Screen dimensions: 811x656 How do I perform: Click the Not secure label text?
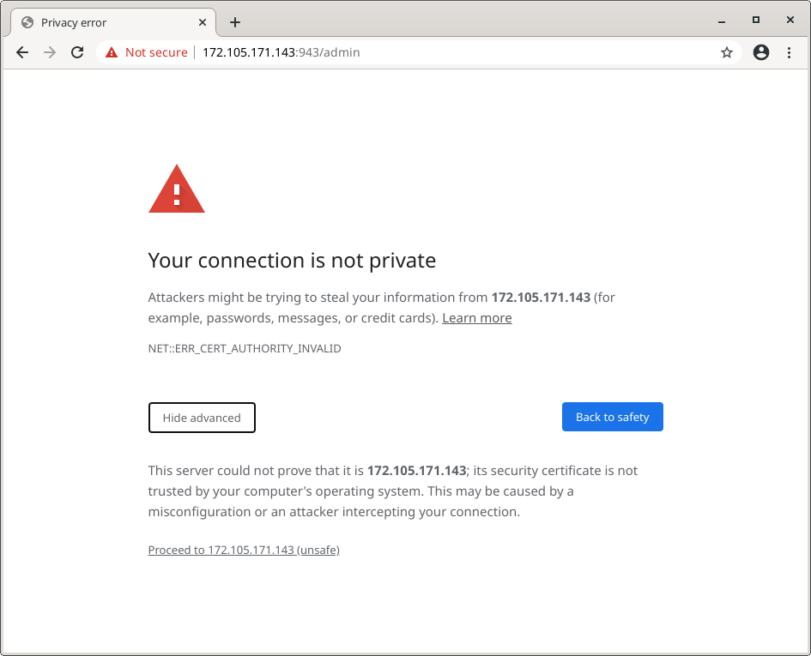tap(155, 52)
